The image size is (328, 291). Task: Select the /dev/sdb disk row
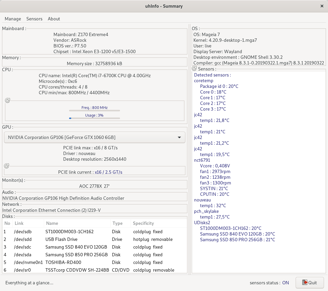point(95,232)
